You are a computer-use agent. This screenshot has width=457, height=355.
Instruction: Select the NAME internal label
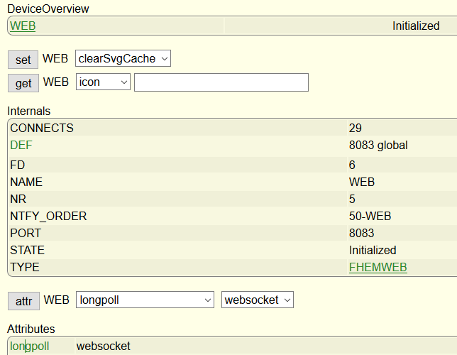point(26,182)
